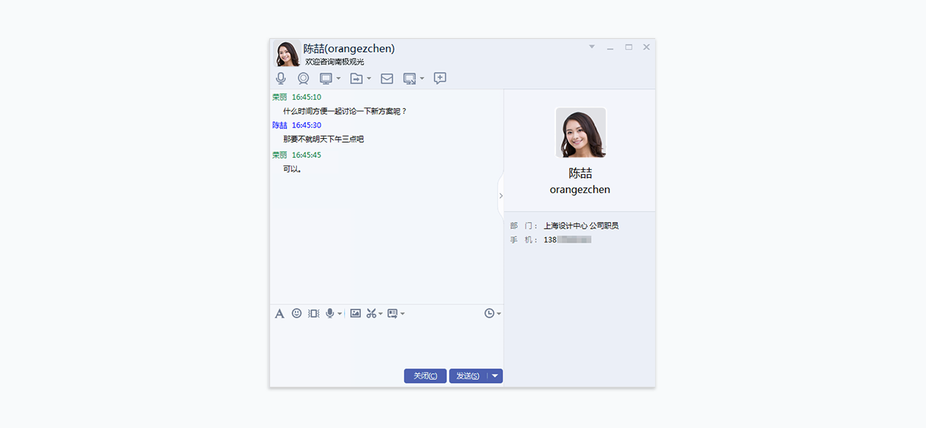The image size is (926, 428).
Task: Expand the screen sharing options arrow
Action: [x=339, y=79]
